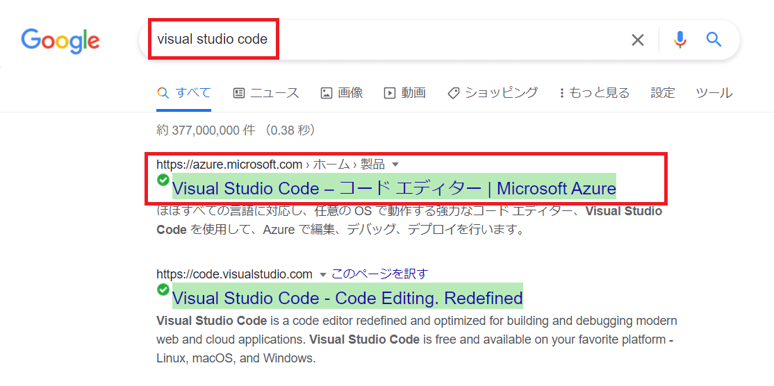Switch to the 動画 videos tab
The image size is (774, 386).
tap(405, 92)
